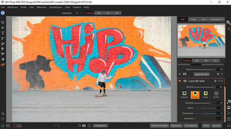The image size is (231, 129).
Task: Toggle the mask view 'A' icon
Action: pos(84,126)
